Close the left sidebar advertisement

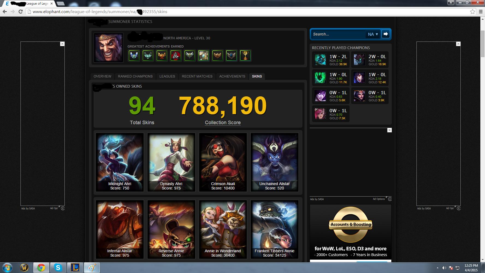tap(62, 44)
